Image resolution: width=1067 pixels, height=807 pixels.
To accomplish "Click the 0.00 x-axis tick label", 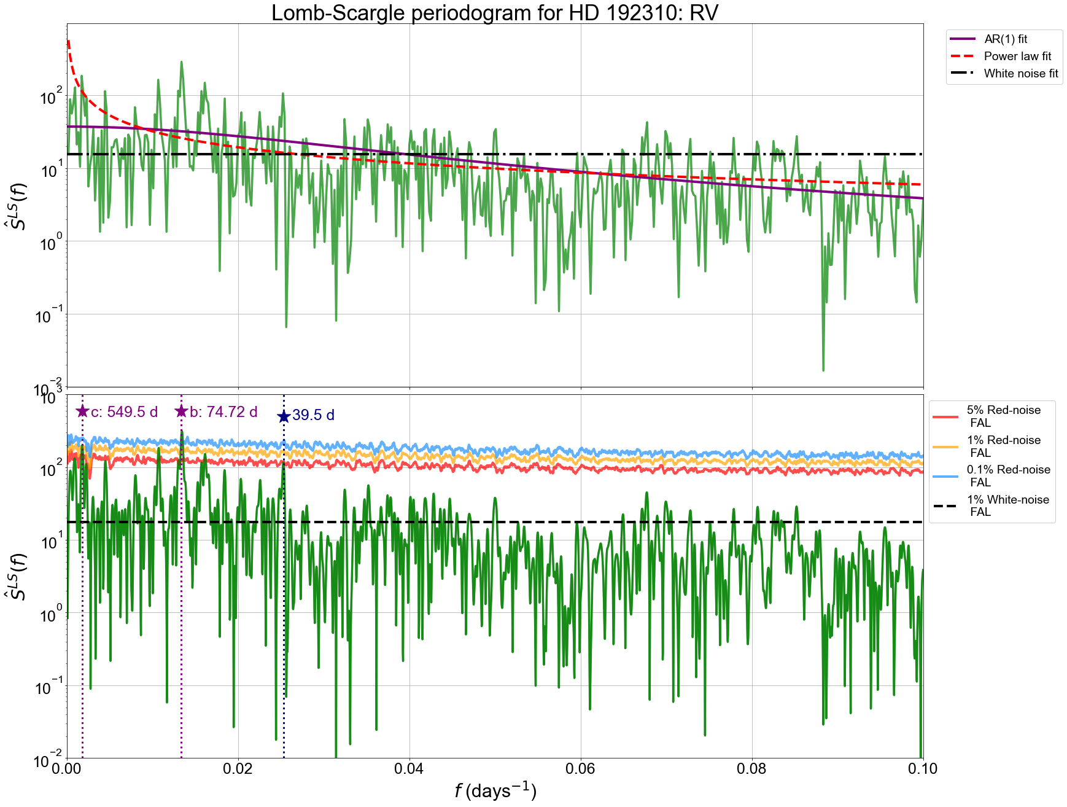I will (x=67, y=769).
